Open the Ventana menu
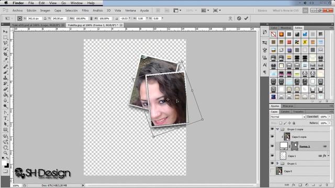This screenshot has height=188, width=335. [x=130, y=10]
